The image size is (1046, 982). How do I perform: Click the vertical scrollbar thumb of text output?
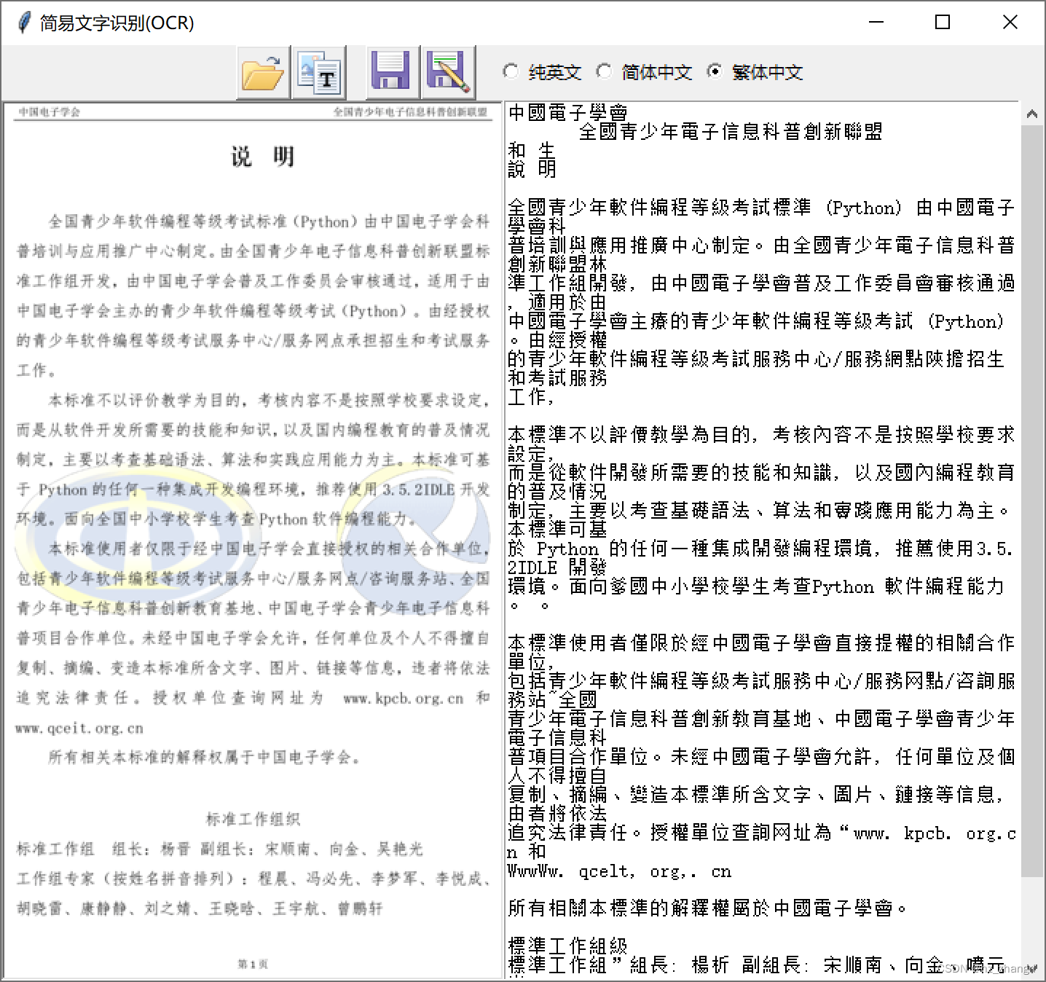click(x=1031, y=501)
